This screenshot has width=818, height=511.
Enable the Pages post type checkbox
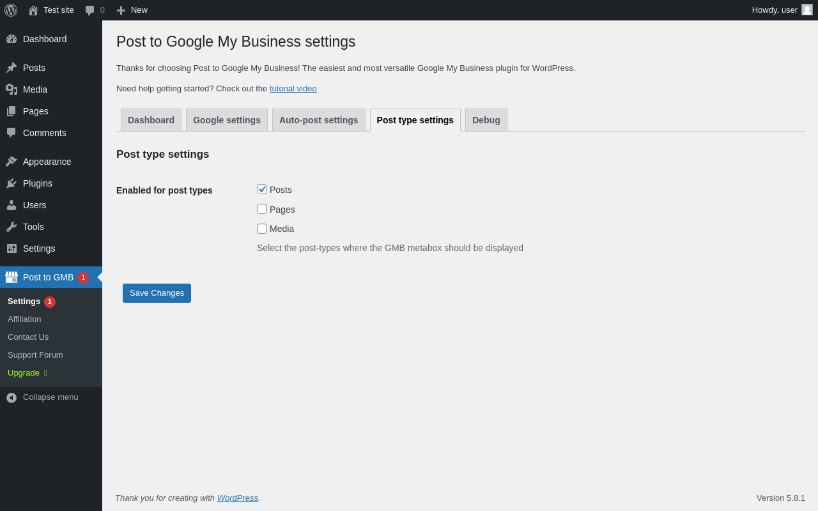pos(262,209)
